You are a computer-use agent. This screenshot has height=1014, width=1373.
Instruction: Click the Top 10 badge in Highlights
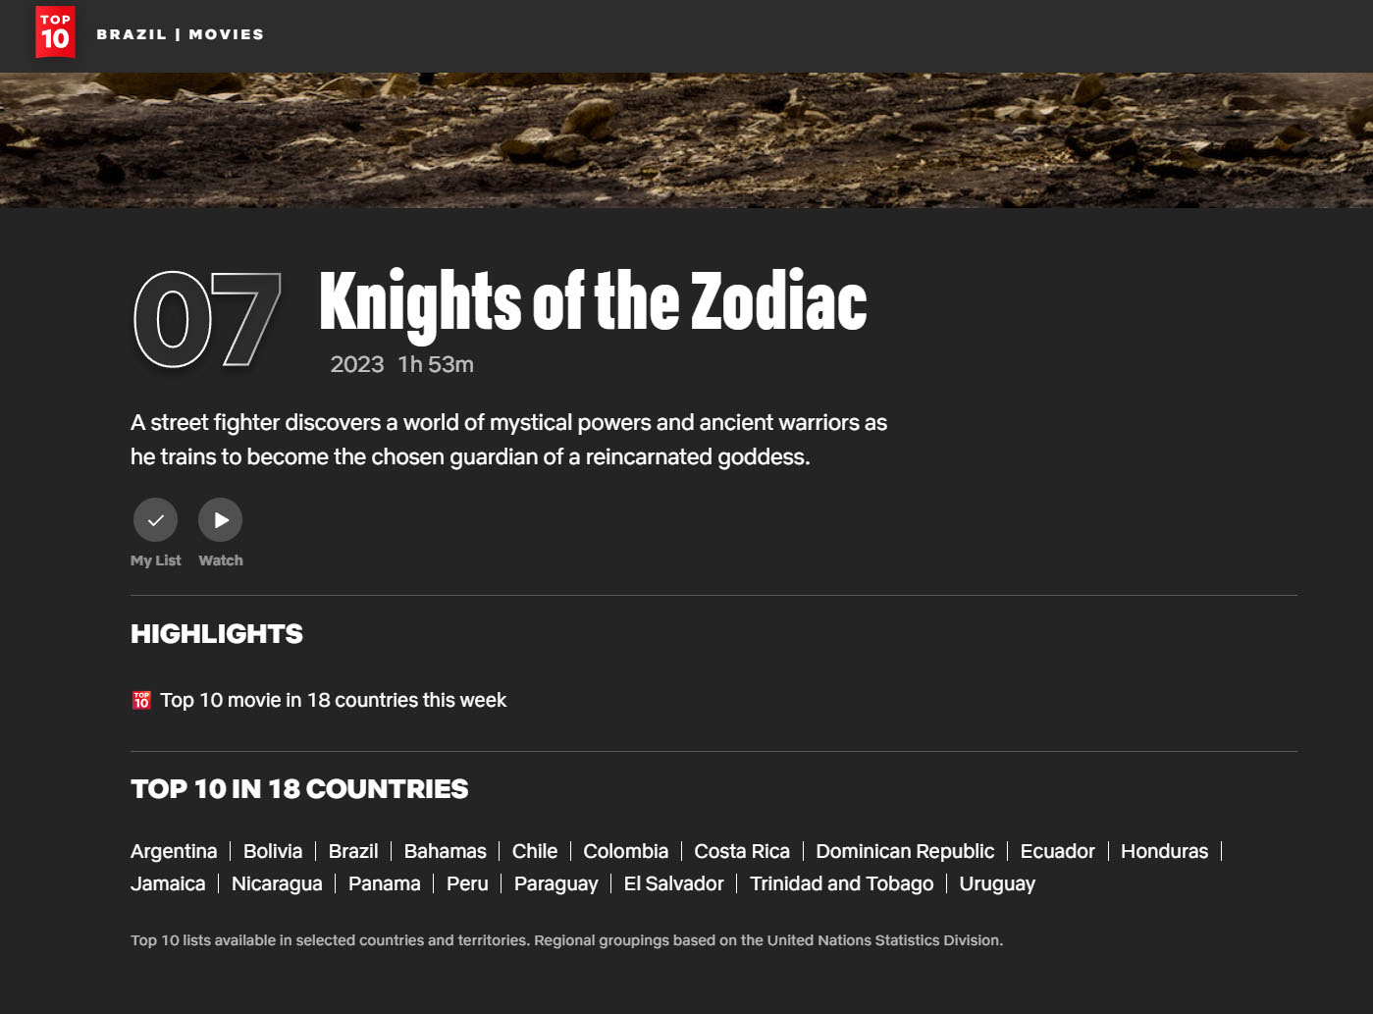pos(141,700)
